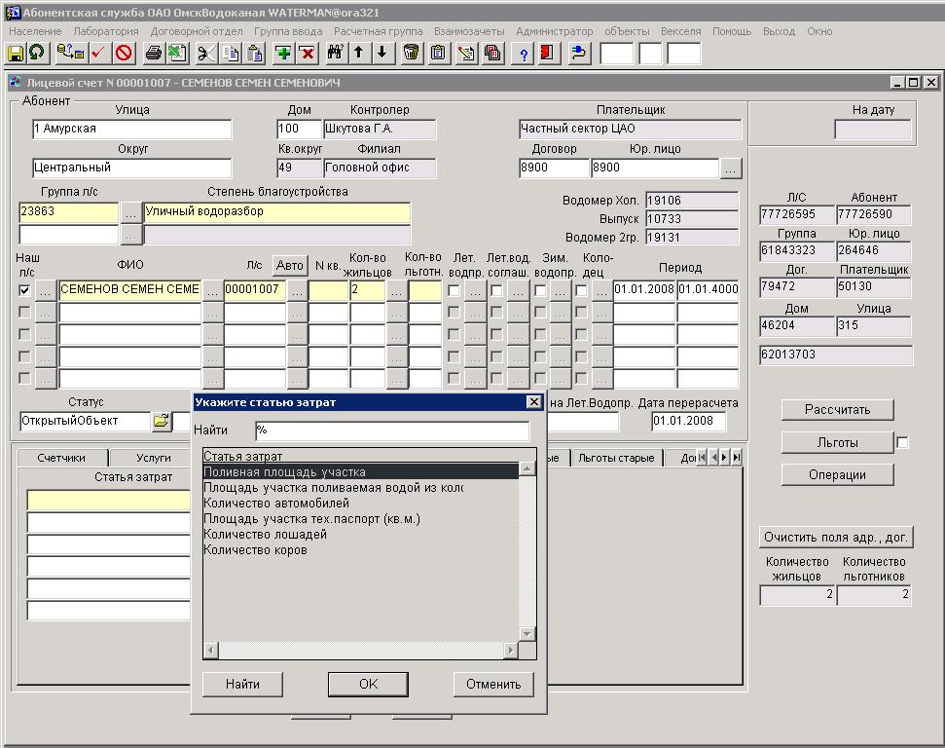Switch to the Счетчики tab
Image resolution: width=945 pixels, height=748 pixels.
click(x=60, y=458)
